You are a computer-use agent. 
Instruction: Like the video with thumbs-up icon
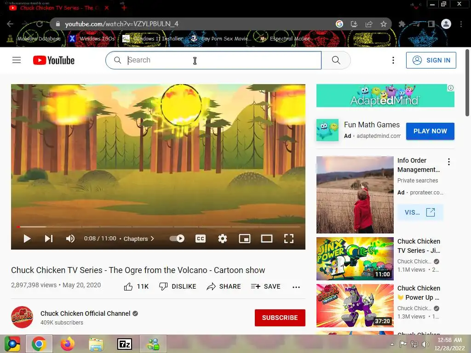128,287
